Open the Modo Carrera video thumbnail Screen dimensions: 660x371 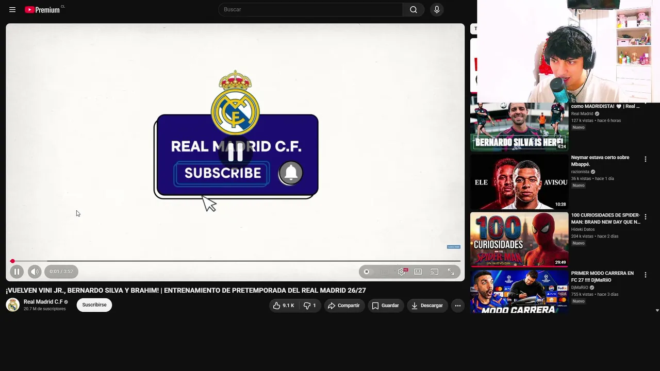click(x=519, y=292)
